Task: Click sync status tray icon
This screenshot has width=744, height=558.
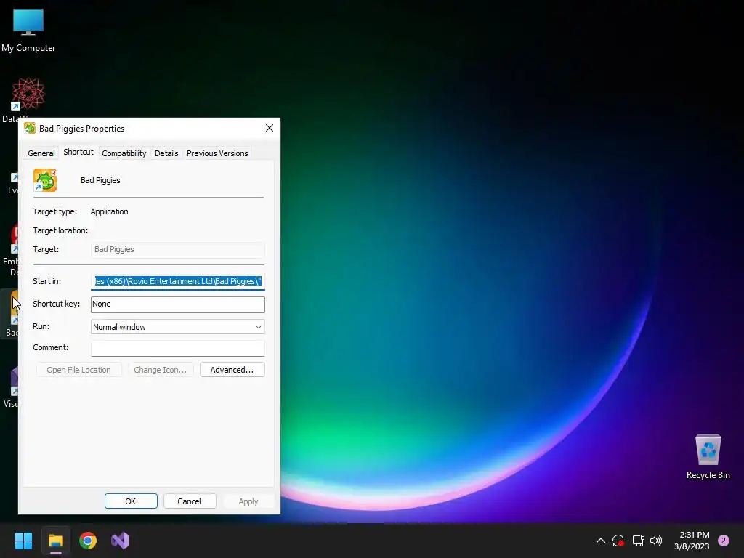Action: [618, 541]
